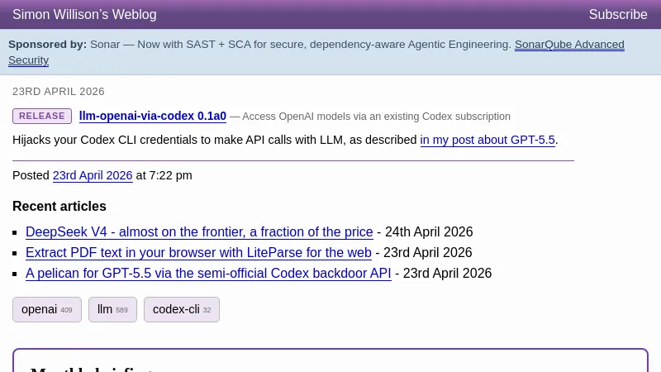Click the Recent articles heading
The height and width of the screenshot is (372, 661).
tap(59, 207)
